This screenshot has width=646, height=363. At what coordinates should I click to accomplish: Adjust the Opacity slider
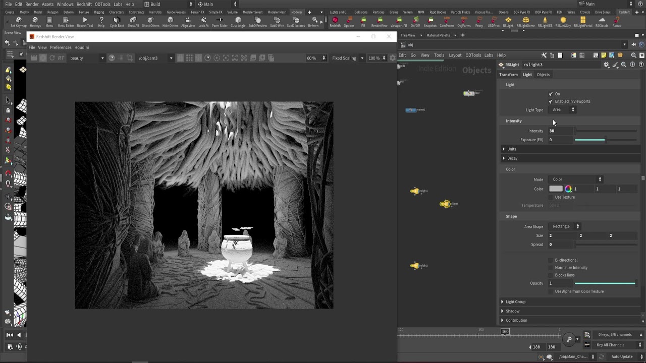coord(605,283)
